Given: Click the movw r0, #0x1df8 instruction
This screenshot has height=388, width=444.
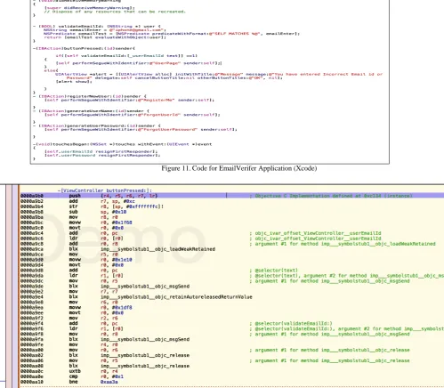Looking at the screenshot, I should point(77,308).
